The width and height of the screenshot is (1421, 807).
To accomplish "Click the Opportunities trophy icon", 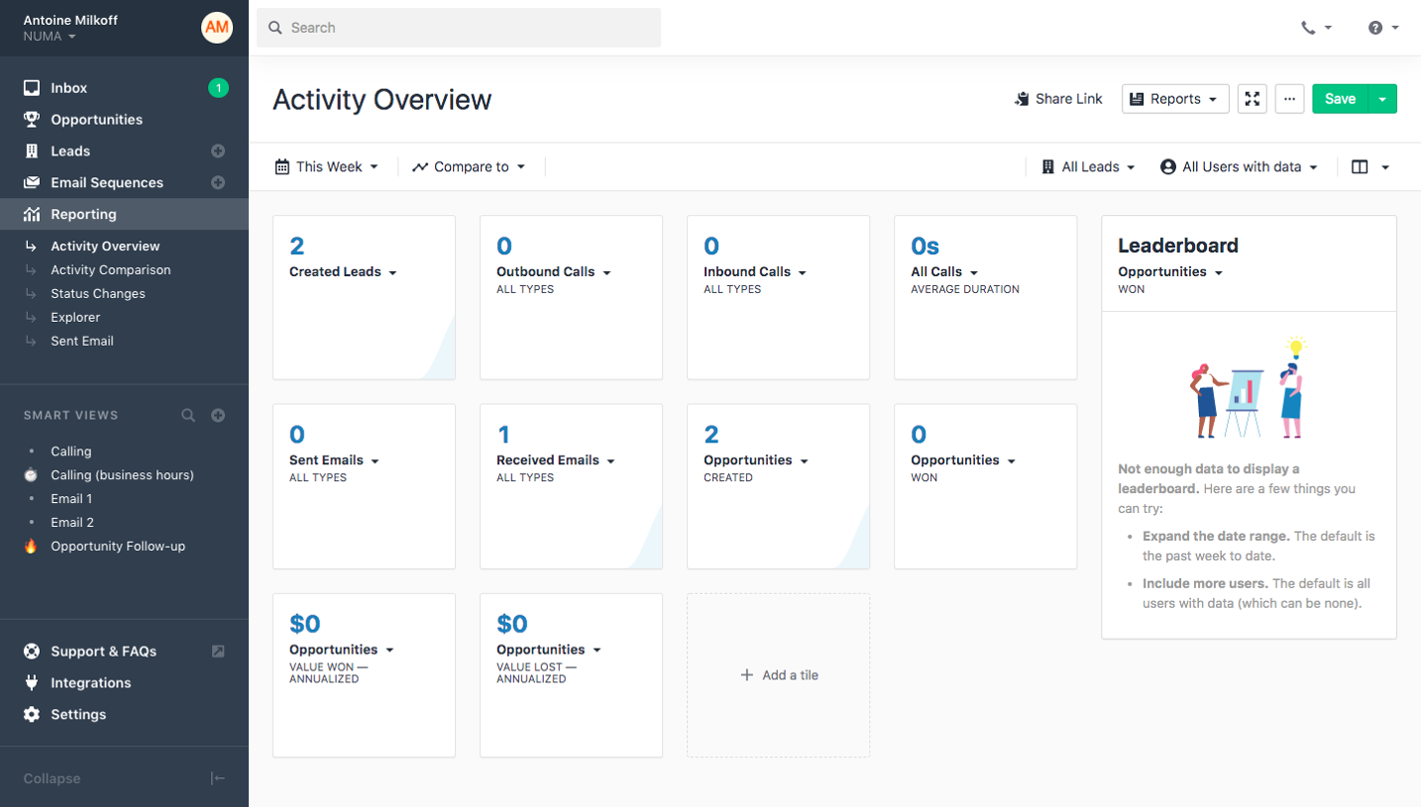I will [32, 120].
